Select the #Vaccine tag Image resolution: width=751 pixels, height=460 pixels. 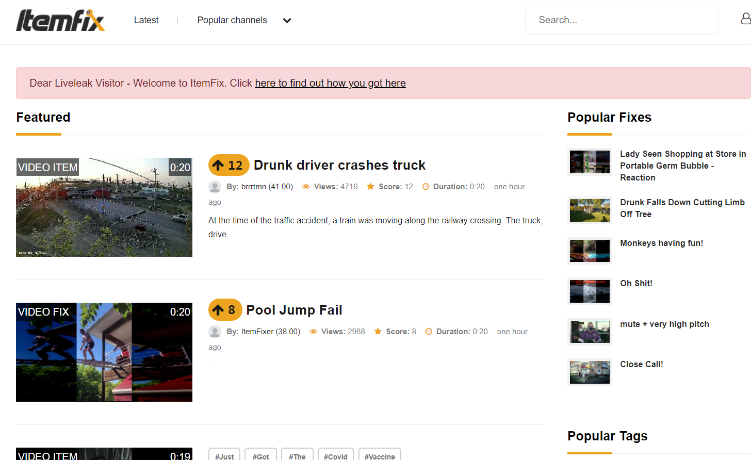click(x=380, y=455)
